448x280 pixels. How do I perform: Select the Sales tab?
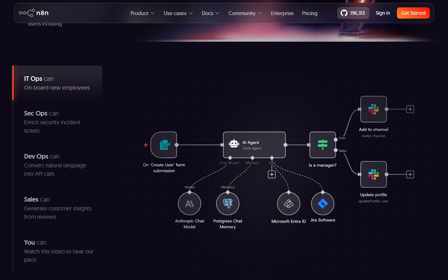58,208
